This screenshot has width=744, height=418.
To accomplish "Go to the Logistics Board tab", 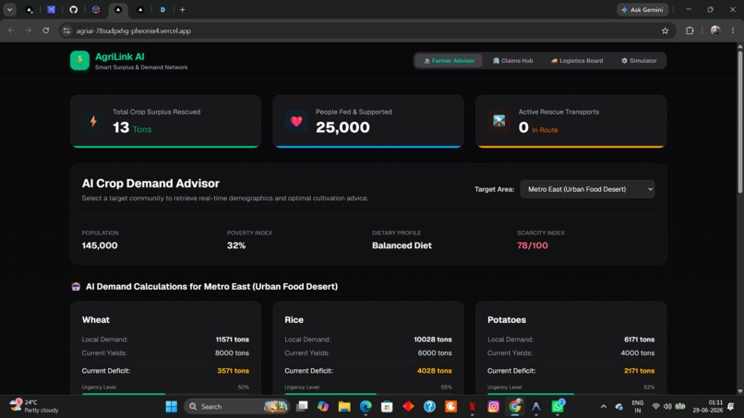I will click(x=577, y=61).
